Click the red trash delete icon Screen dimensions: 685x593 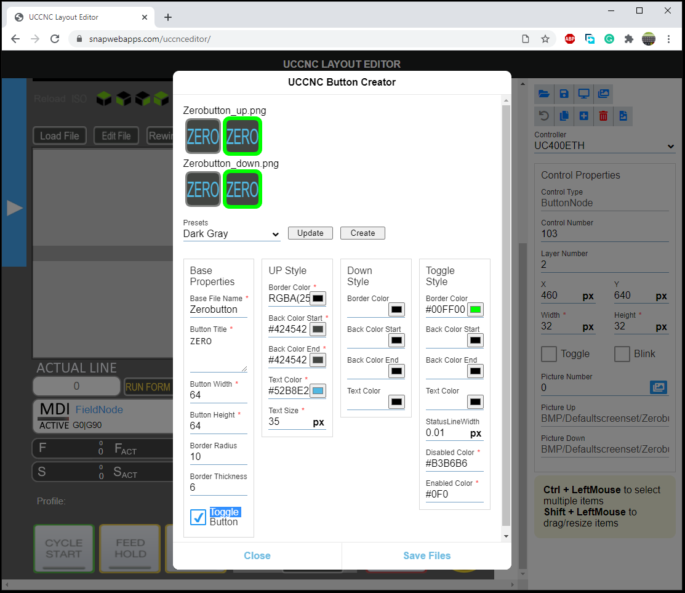[604, 116]
